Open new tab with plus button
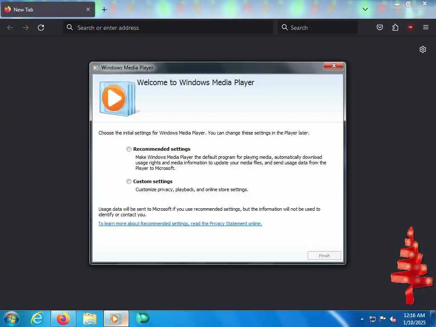436x327 pixels. pos(104,9)
